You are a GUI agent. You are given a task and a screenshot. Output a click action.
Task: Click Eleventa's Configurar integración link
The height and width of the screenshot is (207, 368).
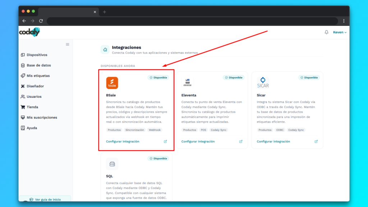[x=198, y=142]
